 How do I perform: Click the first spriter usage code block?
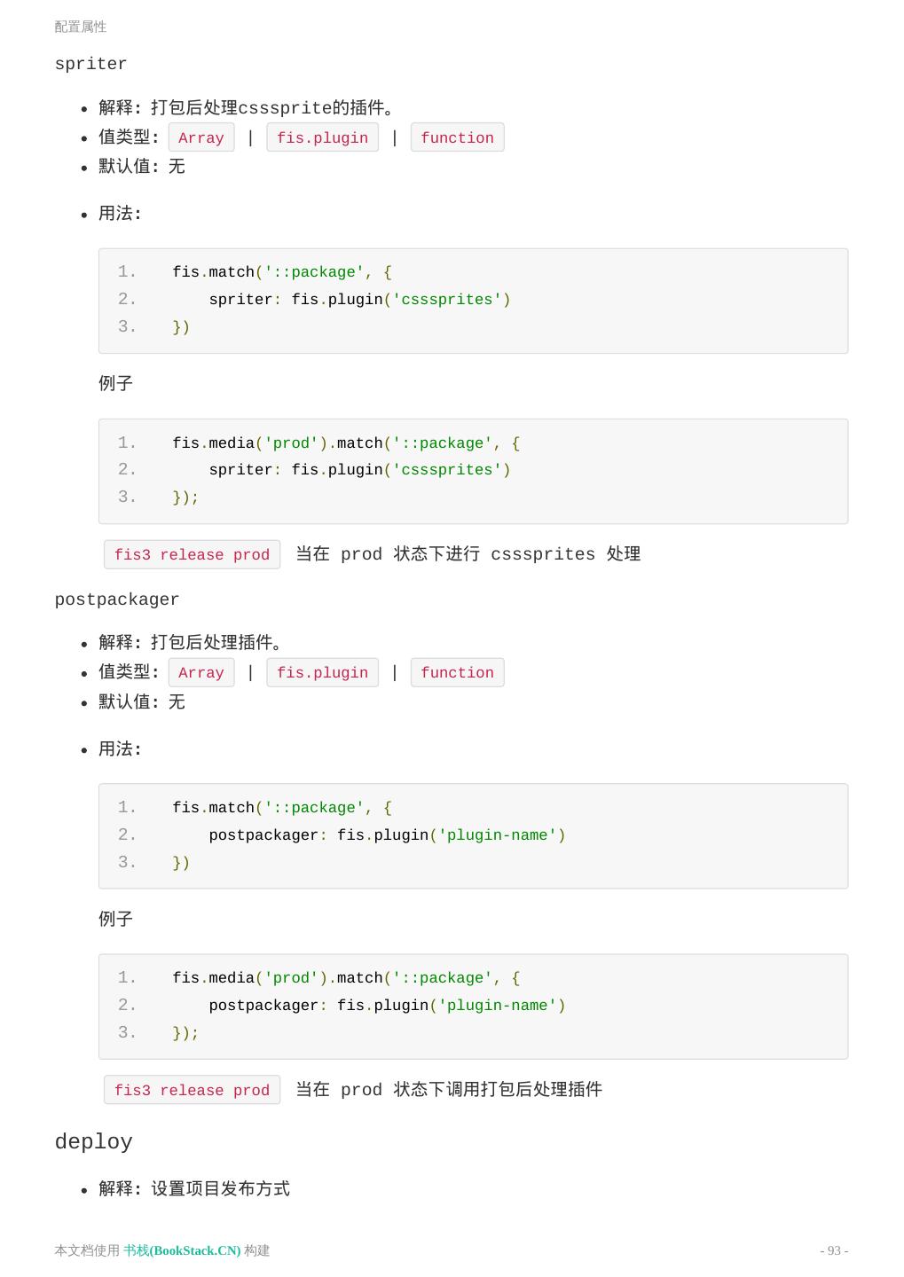click(473, 300)
